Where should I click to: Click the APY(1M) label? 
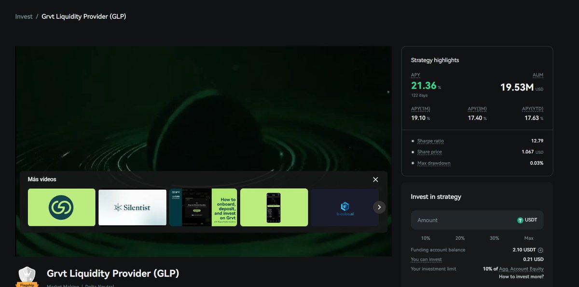[421, 109]
